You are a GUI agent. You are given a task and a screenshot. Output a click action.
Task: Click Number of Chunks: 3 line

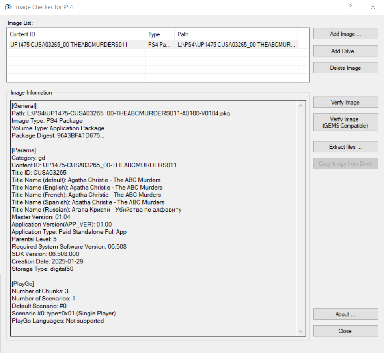point(40,291)
